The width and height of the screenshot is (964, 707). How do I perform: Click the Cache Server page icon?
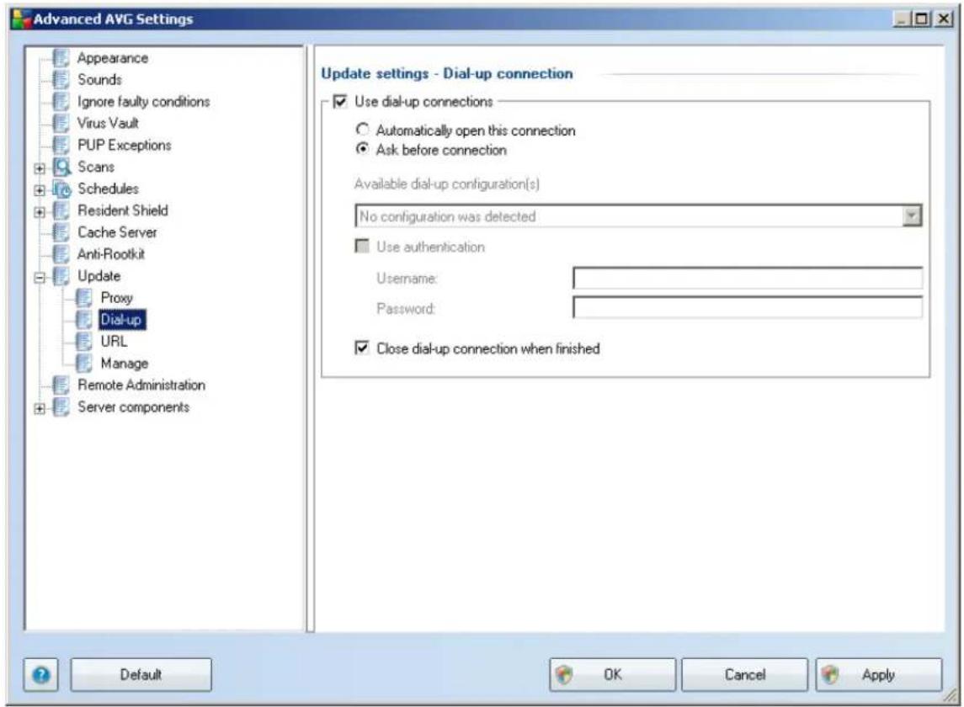[61, 232]
